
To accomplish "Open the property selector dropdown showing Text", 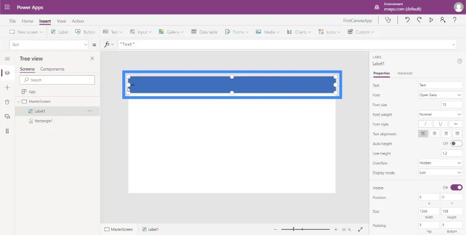I will pyautogui.click(x=49, y=45).
